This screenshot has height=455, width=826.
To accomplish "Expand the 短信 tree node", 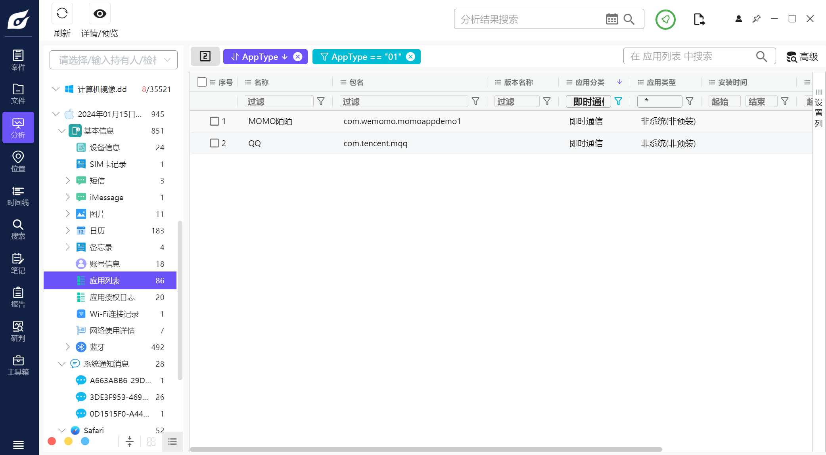I will click(67, 181).
